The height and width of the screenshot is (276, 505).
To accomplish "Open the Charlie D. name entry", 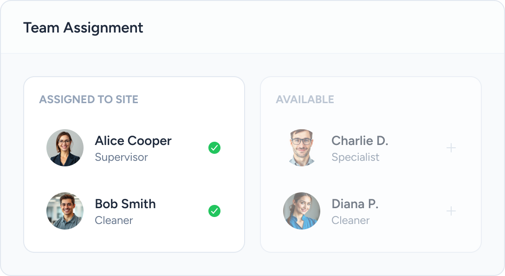I will [x=359, y=141].
